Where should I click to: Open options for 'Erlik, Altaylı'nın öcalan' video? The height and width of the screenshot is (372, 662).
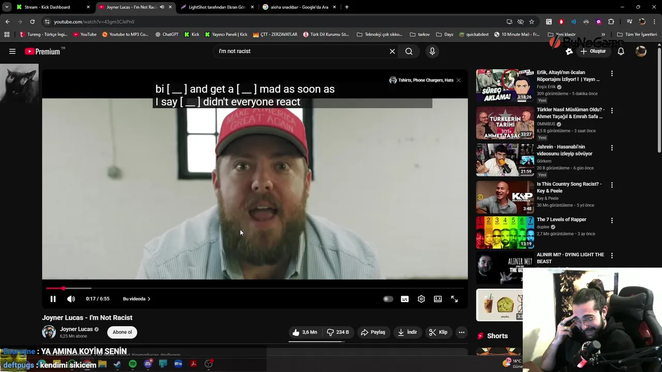(612, 73)
